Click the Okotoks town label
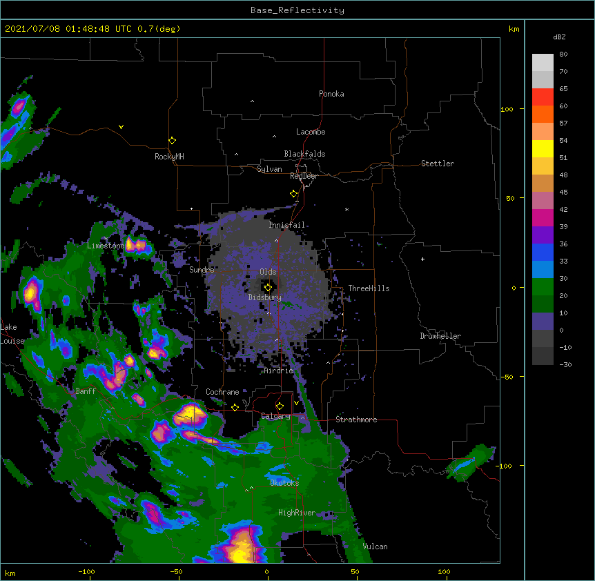The width and height of the screenshot is (595, 581). tap(284, 483)
